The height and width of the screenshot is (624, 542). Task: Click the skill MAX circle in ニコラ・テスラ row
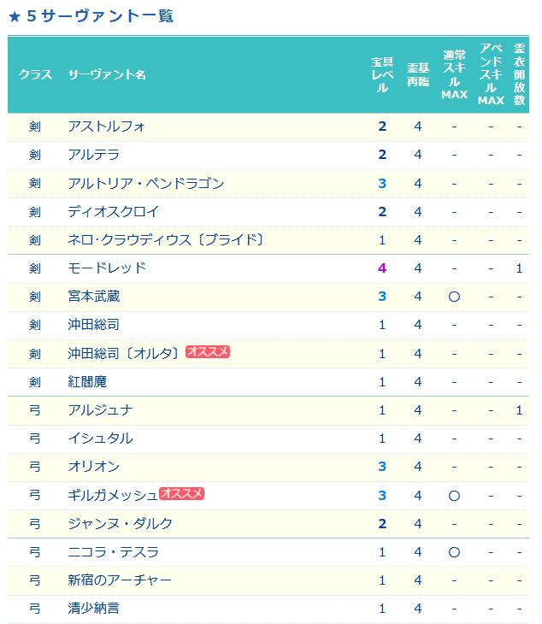pyautogui.click(x=454, y=552)
